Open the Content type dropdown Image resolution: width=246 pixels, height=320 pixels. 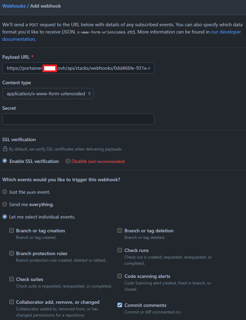48,94
